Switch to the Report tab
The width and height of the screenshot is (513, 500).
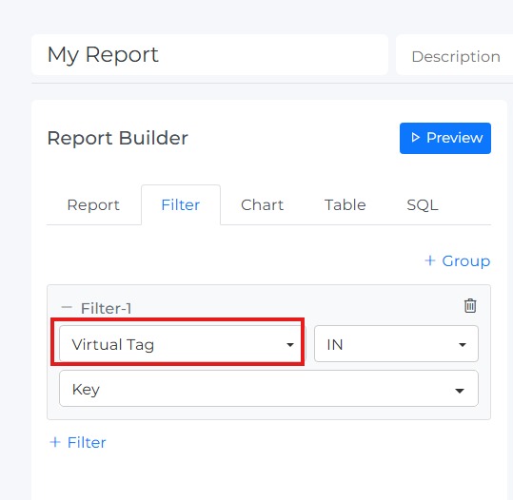pos(93,205)
